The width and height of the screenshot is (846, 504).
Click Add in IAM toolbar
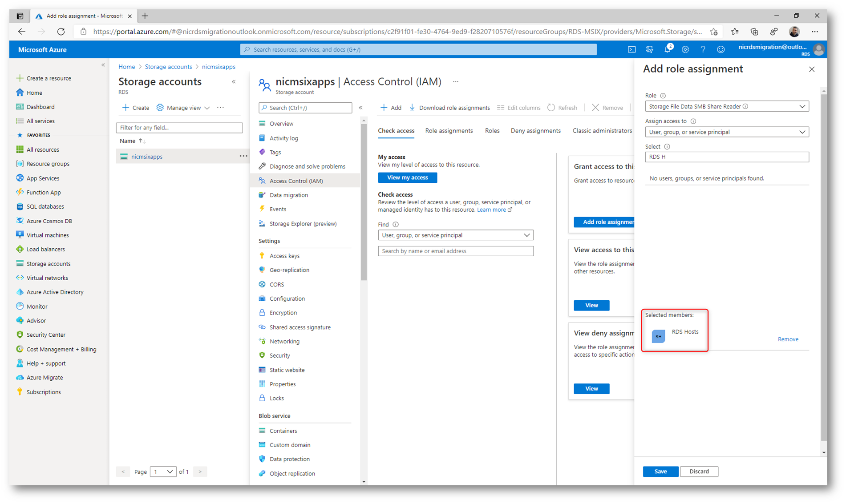click(391, 108)
